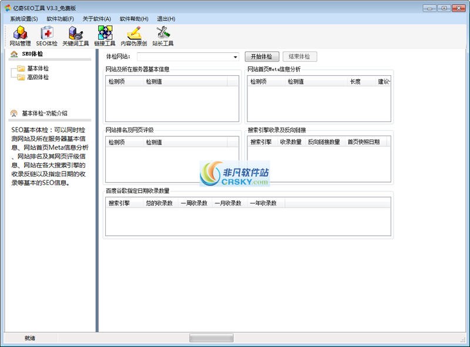470x347 pixels.
Task: Click the SEO体检 home icon in sidebar
Action: point(14,54)
